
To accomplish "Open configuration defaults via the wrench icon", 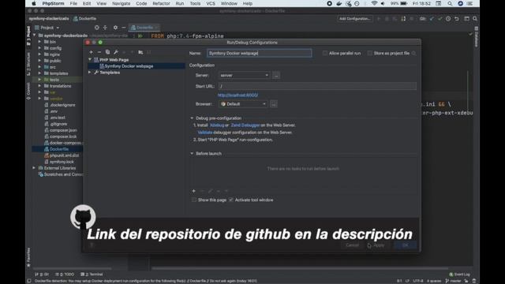I will pyautogui.click(x=116, y=52).
